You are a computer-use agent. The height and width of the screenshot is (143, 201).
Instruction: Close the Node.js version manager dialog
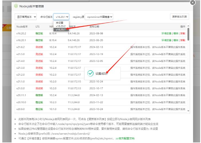coord(193,2)
